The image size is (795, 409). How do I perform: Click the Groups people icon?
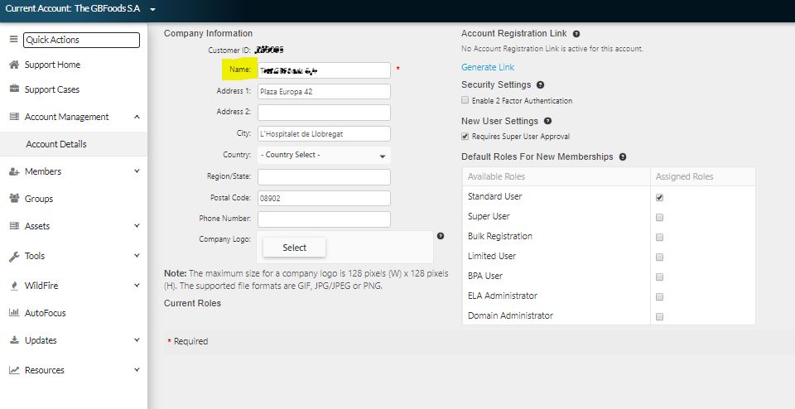[14, 199]
